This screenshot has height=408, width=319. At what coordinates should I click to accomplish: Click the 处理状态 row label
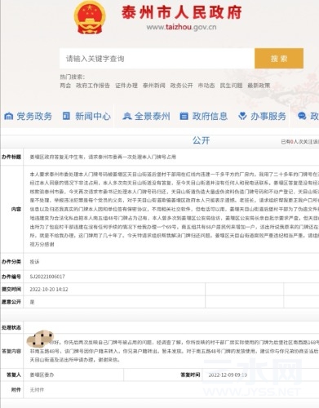pyautogui.click(x=11, y=327)
